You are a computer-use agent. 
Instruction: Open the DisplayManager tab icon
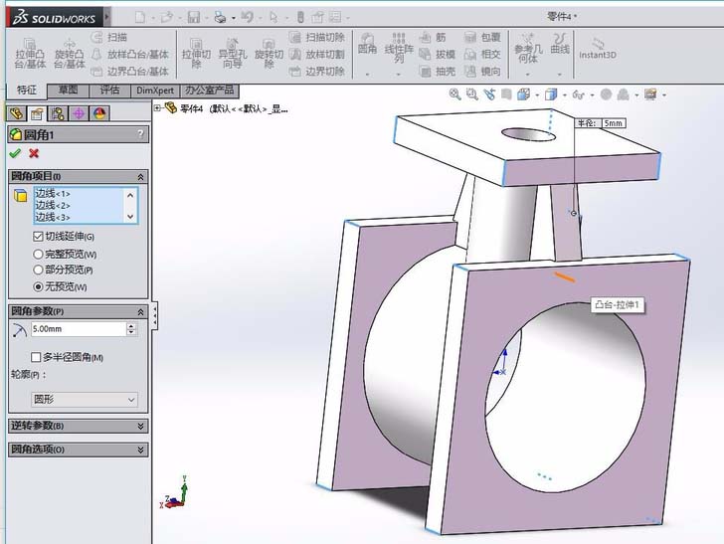(99, 113)
